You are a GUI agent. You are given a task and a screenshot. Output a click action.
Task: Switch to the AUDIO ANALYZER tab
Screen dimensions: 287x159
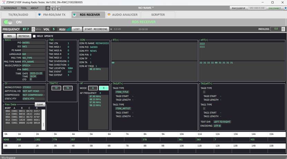tap(122, 15)
